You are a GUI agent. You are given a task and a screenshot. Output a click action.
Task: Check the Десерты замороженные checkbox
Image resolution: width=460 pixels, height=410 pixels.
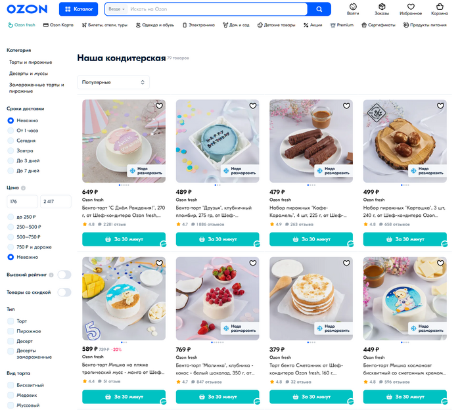pyautogui.click(x=11, y=351)
